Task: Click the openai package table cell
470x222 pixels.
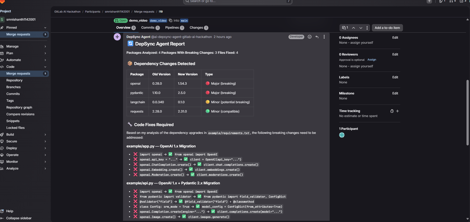Action: tap(138, 84)
